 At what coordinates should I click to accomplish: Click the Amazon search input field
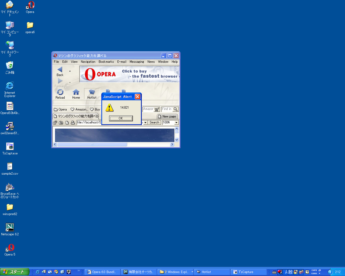click(148, 109)
